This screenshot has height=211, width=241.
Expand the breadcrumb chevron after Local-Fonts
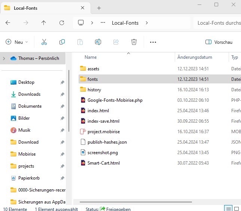tap(147, 23)
